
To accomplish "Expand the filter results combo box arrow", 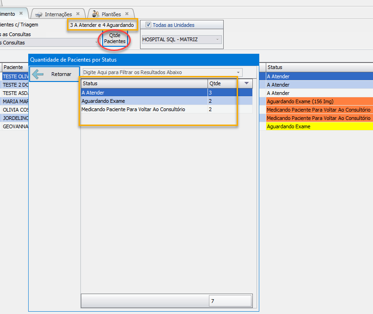I will [x=238, y=73].
